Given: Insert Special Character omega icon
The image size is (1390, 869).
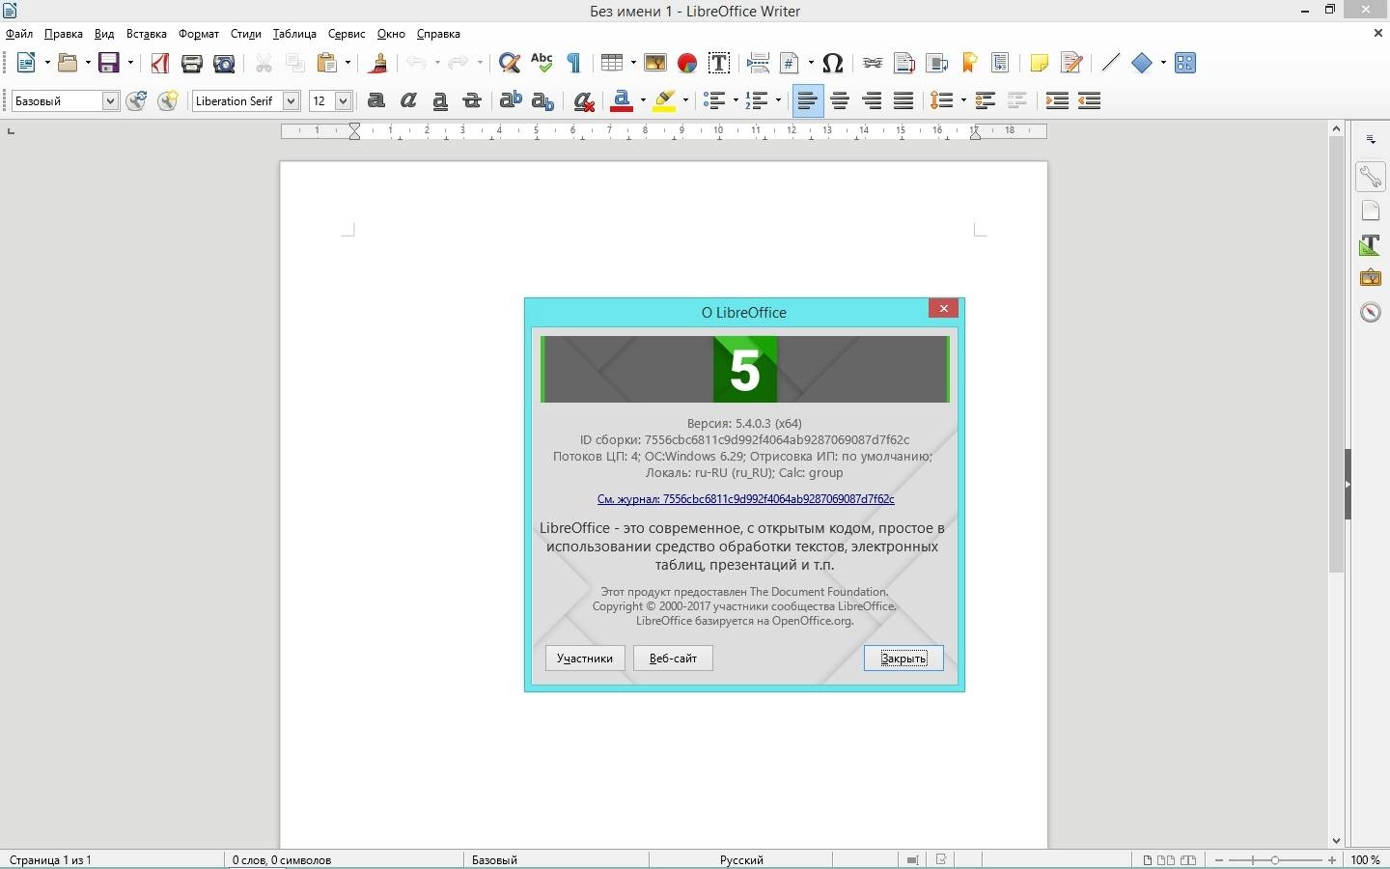Looking at the screenshot, I should [834, 63].
